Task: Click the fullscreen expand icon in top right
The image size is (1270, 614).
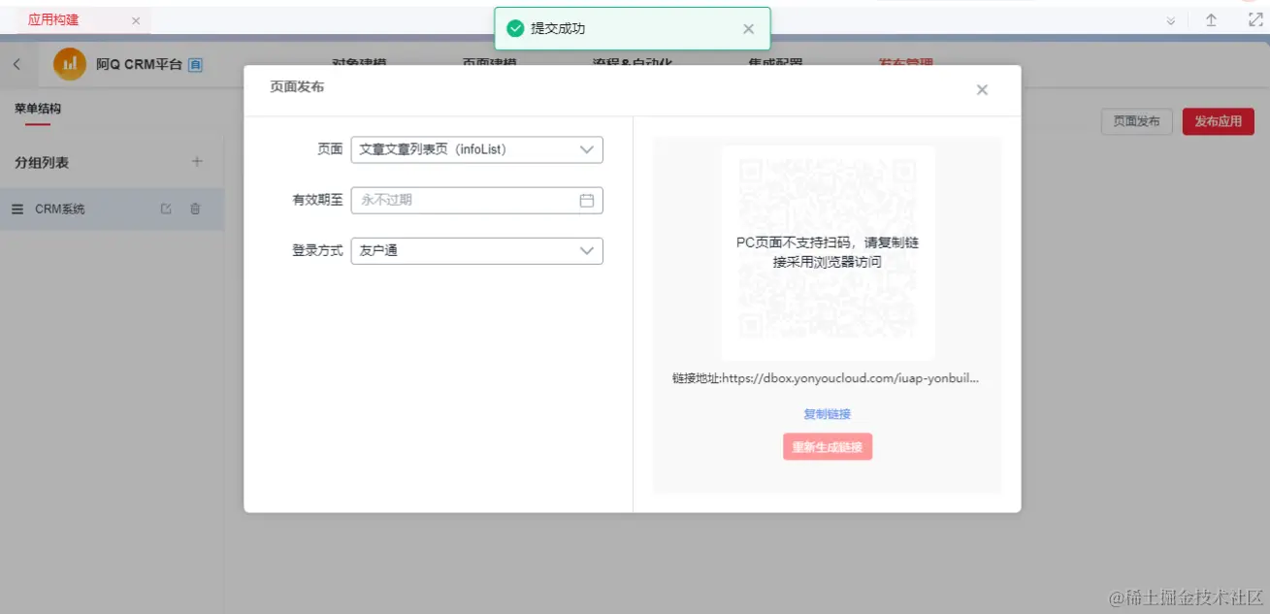Action: coord(1253,19)
